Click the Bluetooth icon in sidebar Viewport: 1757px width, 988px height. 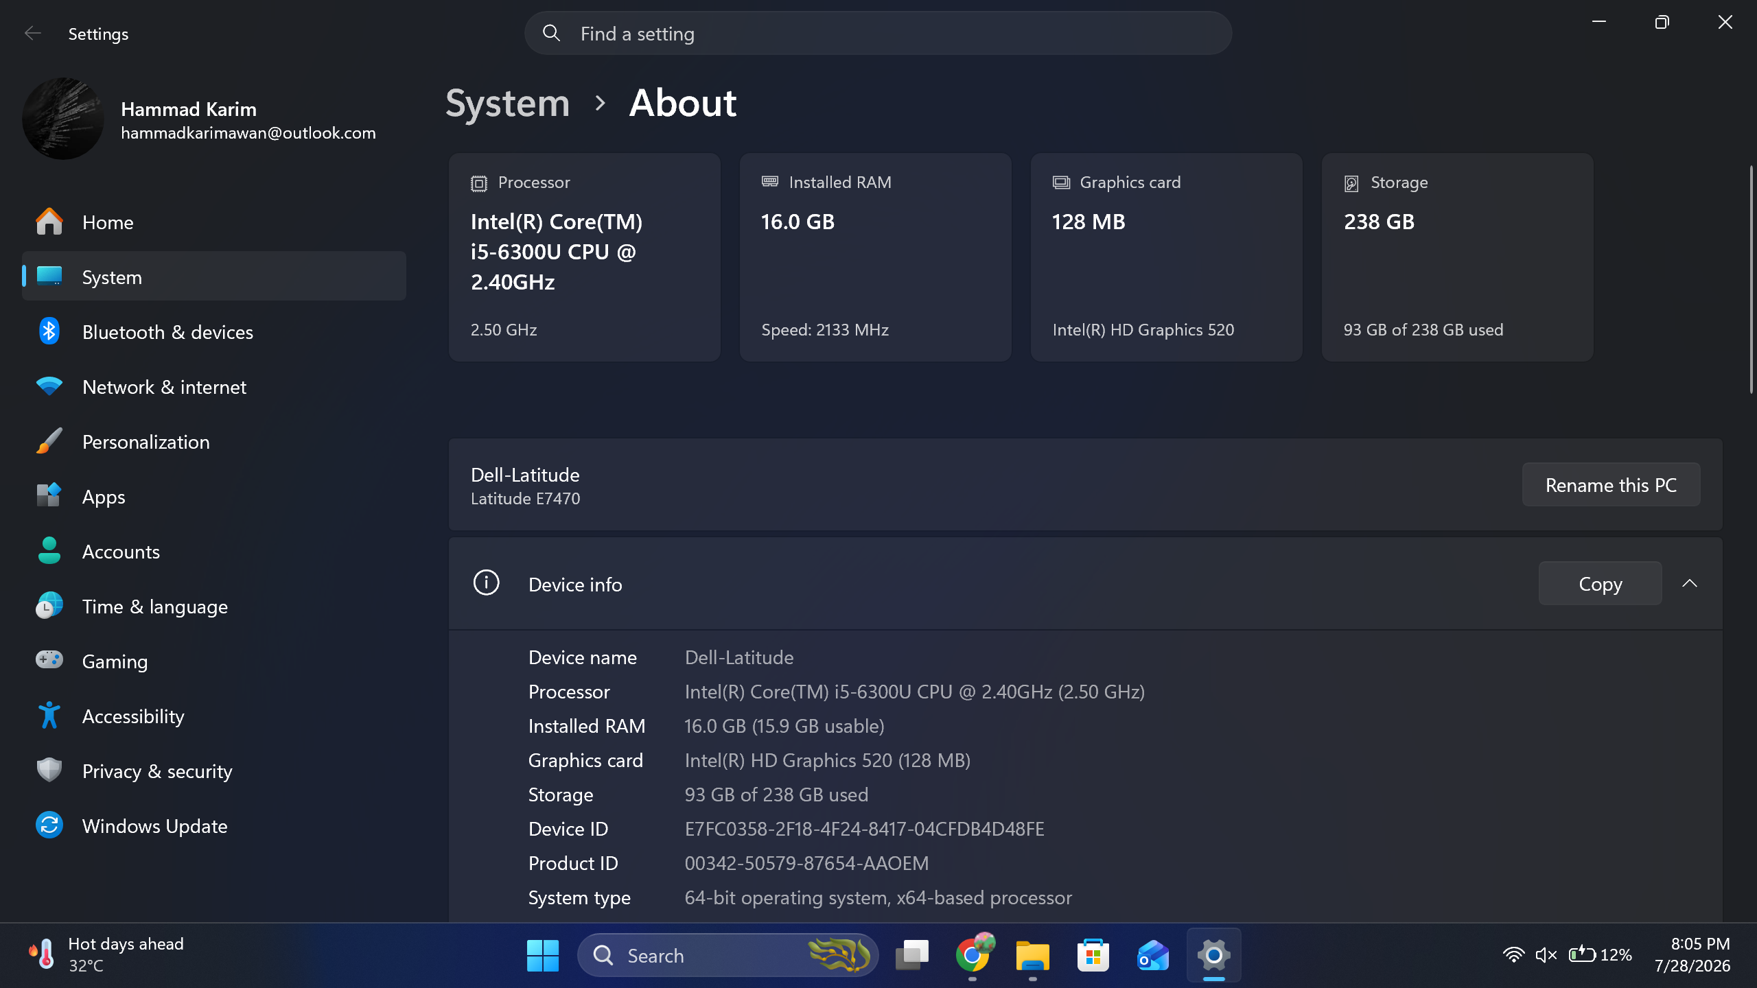pos(49,331)
